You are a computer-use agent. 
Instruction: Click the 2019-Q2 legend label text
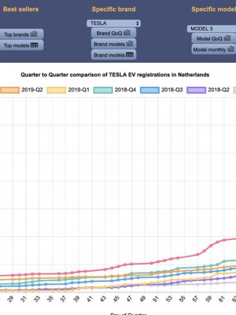tap(32, 90)
